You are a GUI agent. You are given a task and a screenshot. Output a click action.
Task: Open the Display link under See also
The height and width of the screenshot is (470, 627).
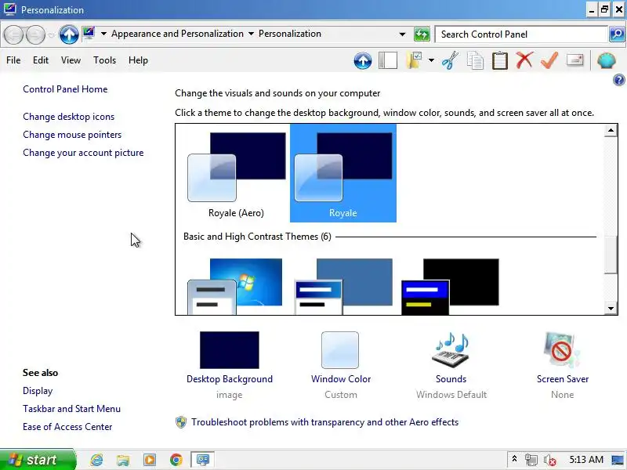pos(38,391)
